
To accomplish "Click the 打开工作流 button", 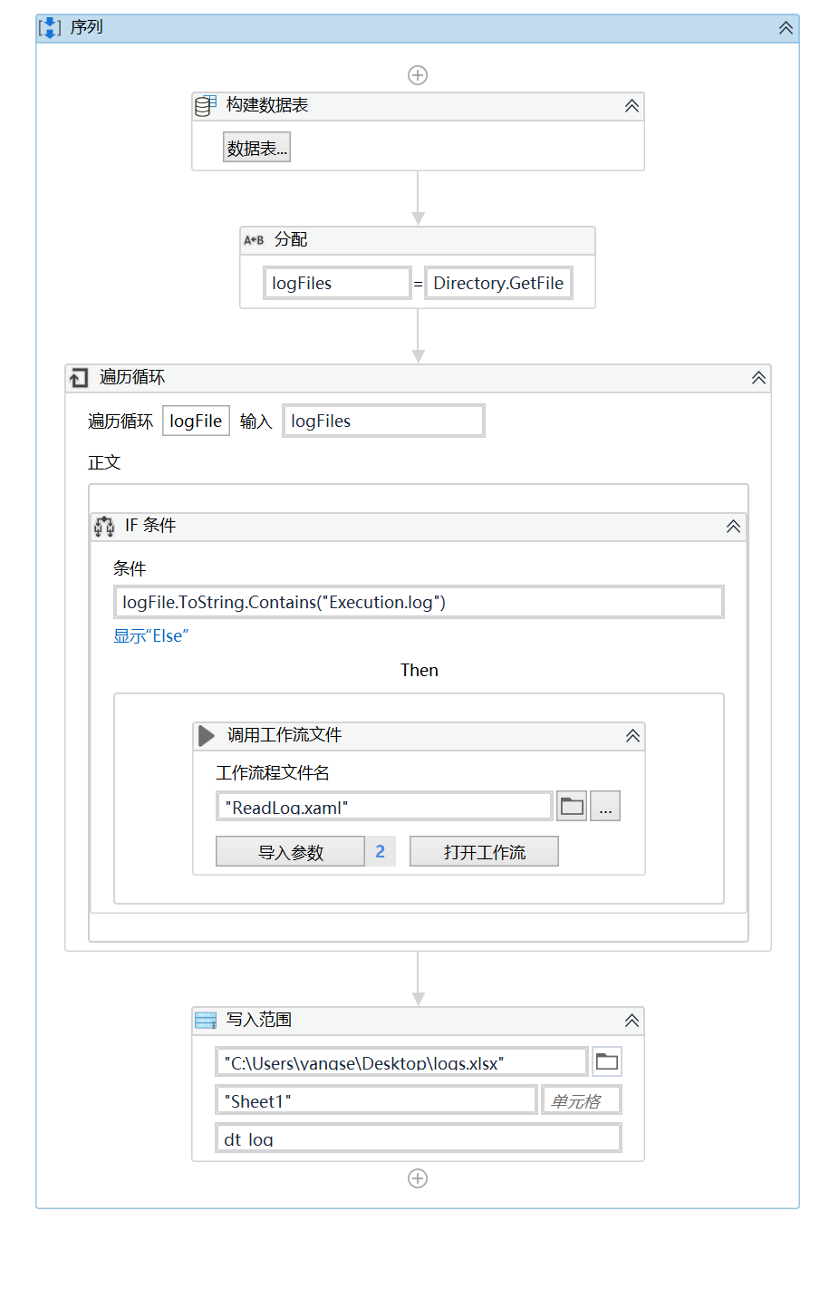I will 484,852.
